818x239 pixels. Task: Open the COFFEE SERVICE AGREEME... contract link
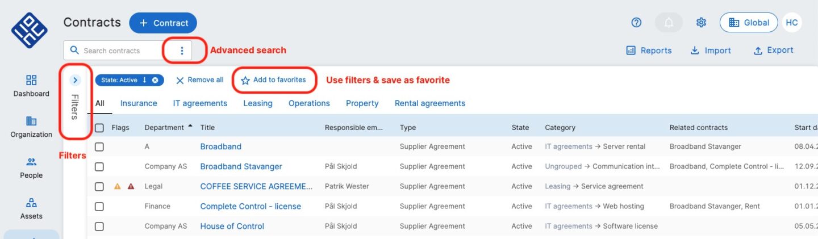pyautogui.click(x=257, y=186)
